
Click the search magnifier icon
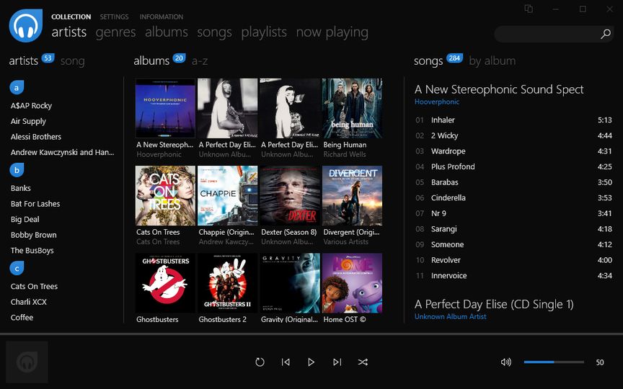click(x=605, y=34)
